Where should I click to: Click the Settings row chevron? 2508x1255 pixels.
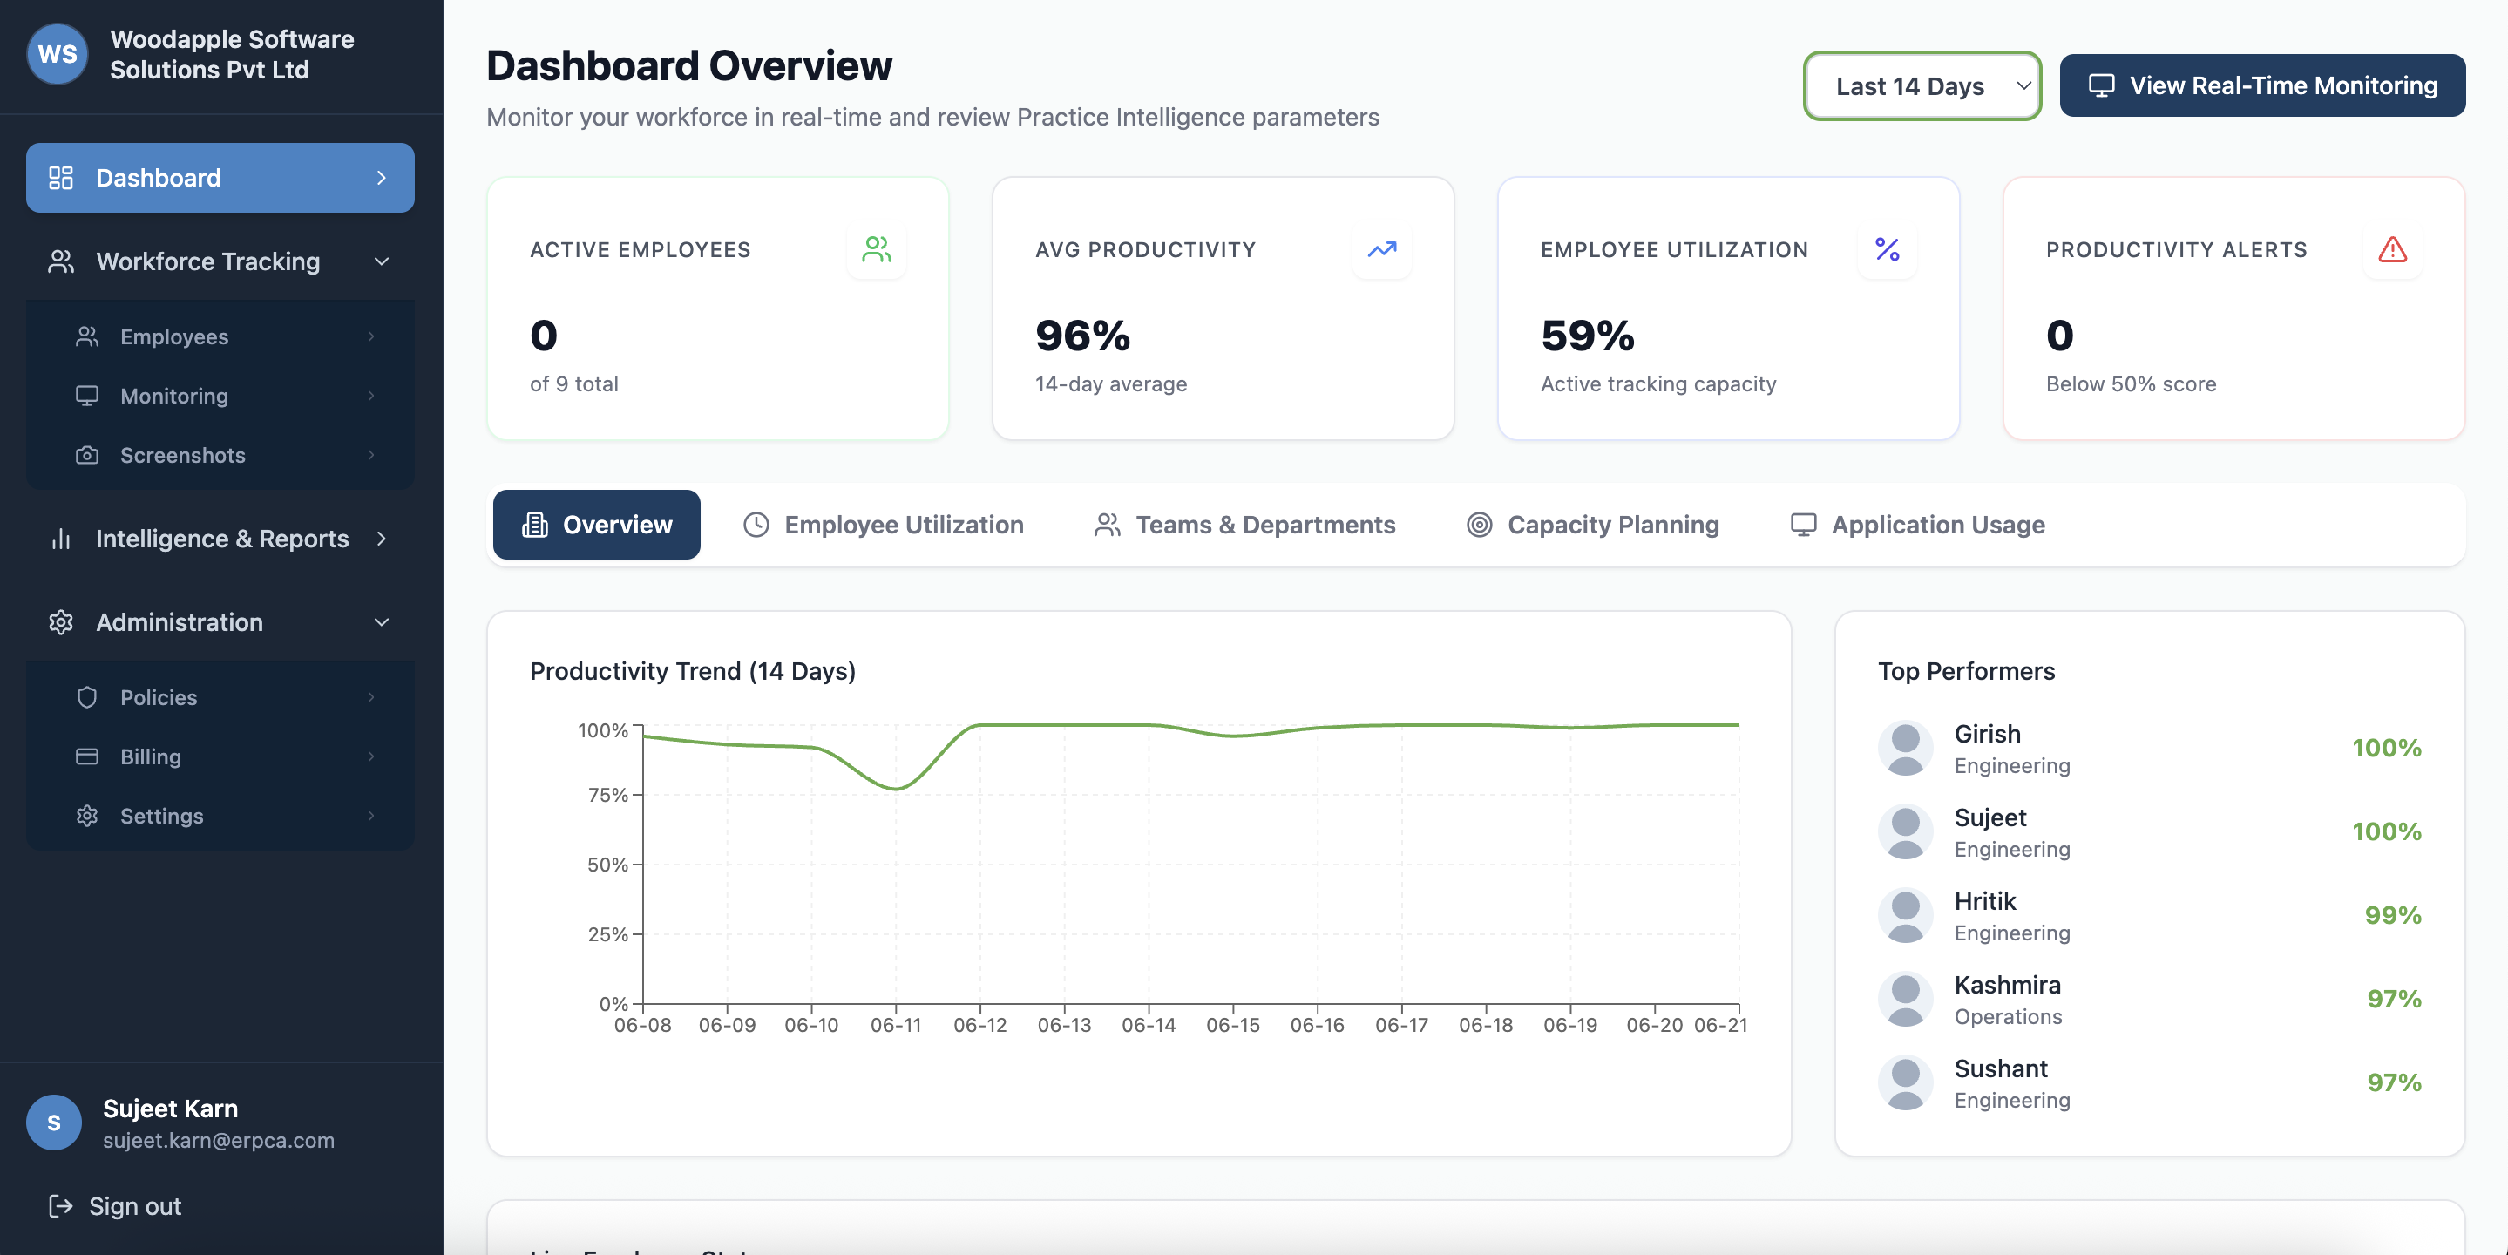coord(371,816)
